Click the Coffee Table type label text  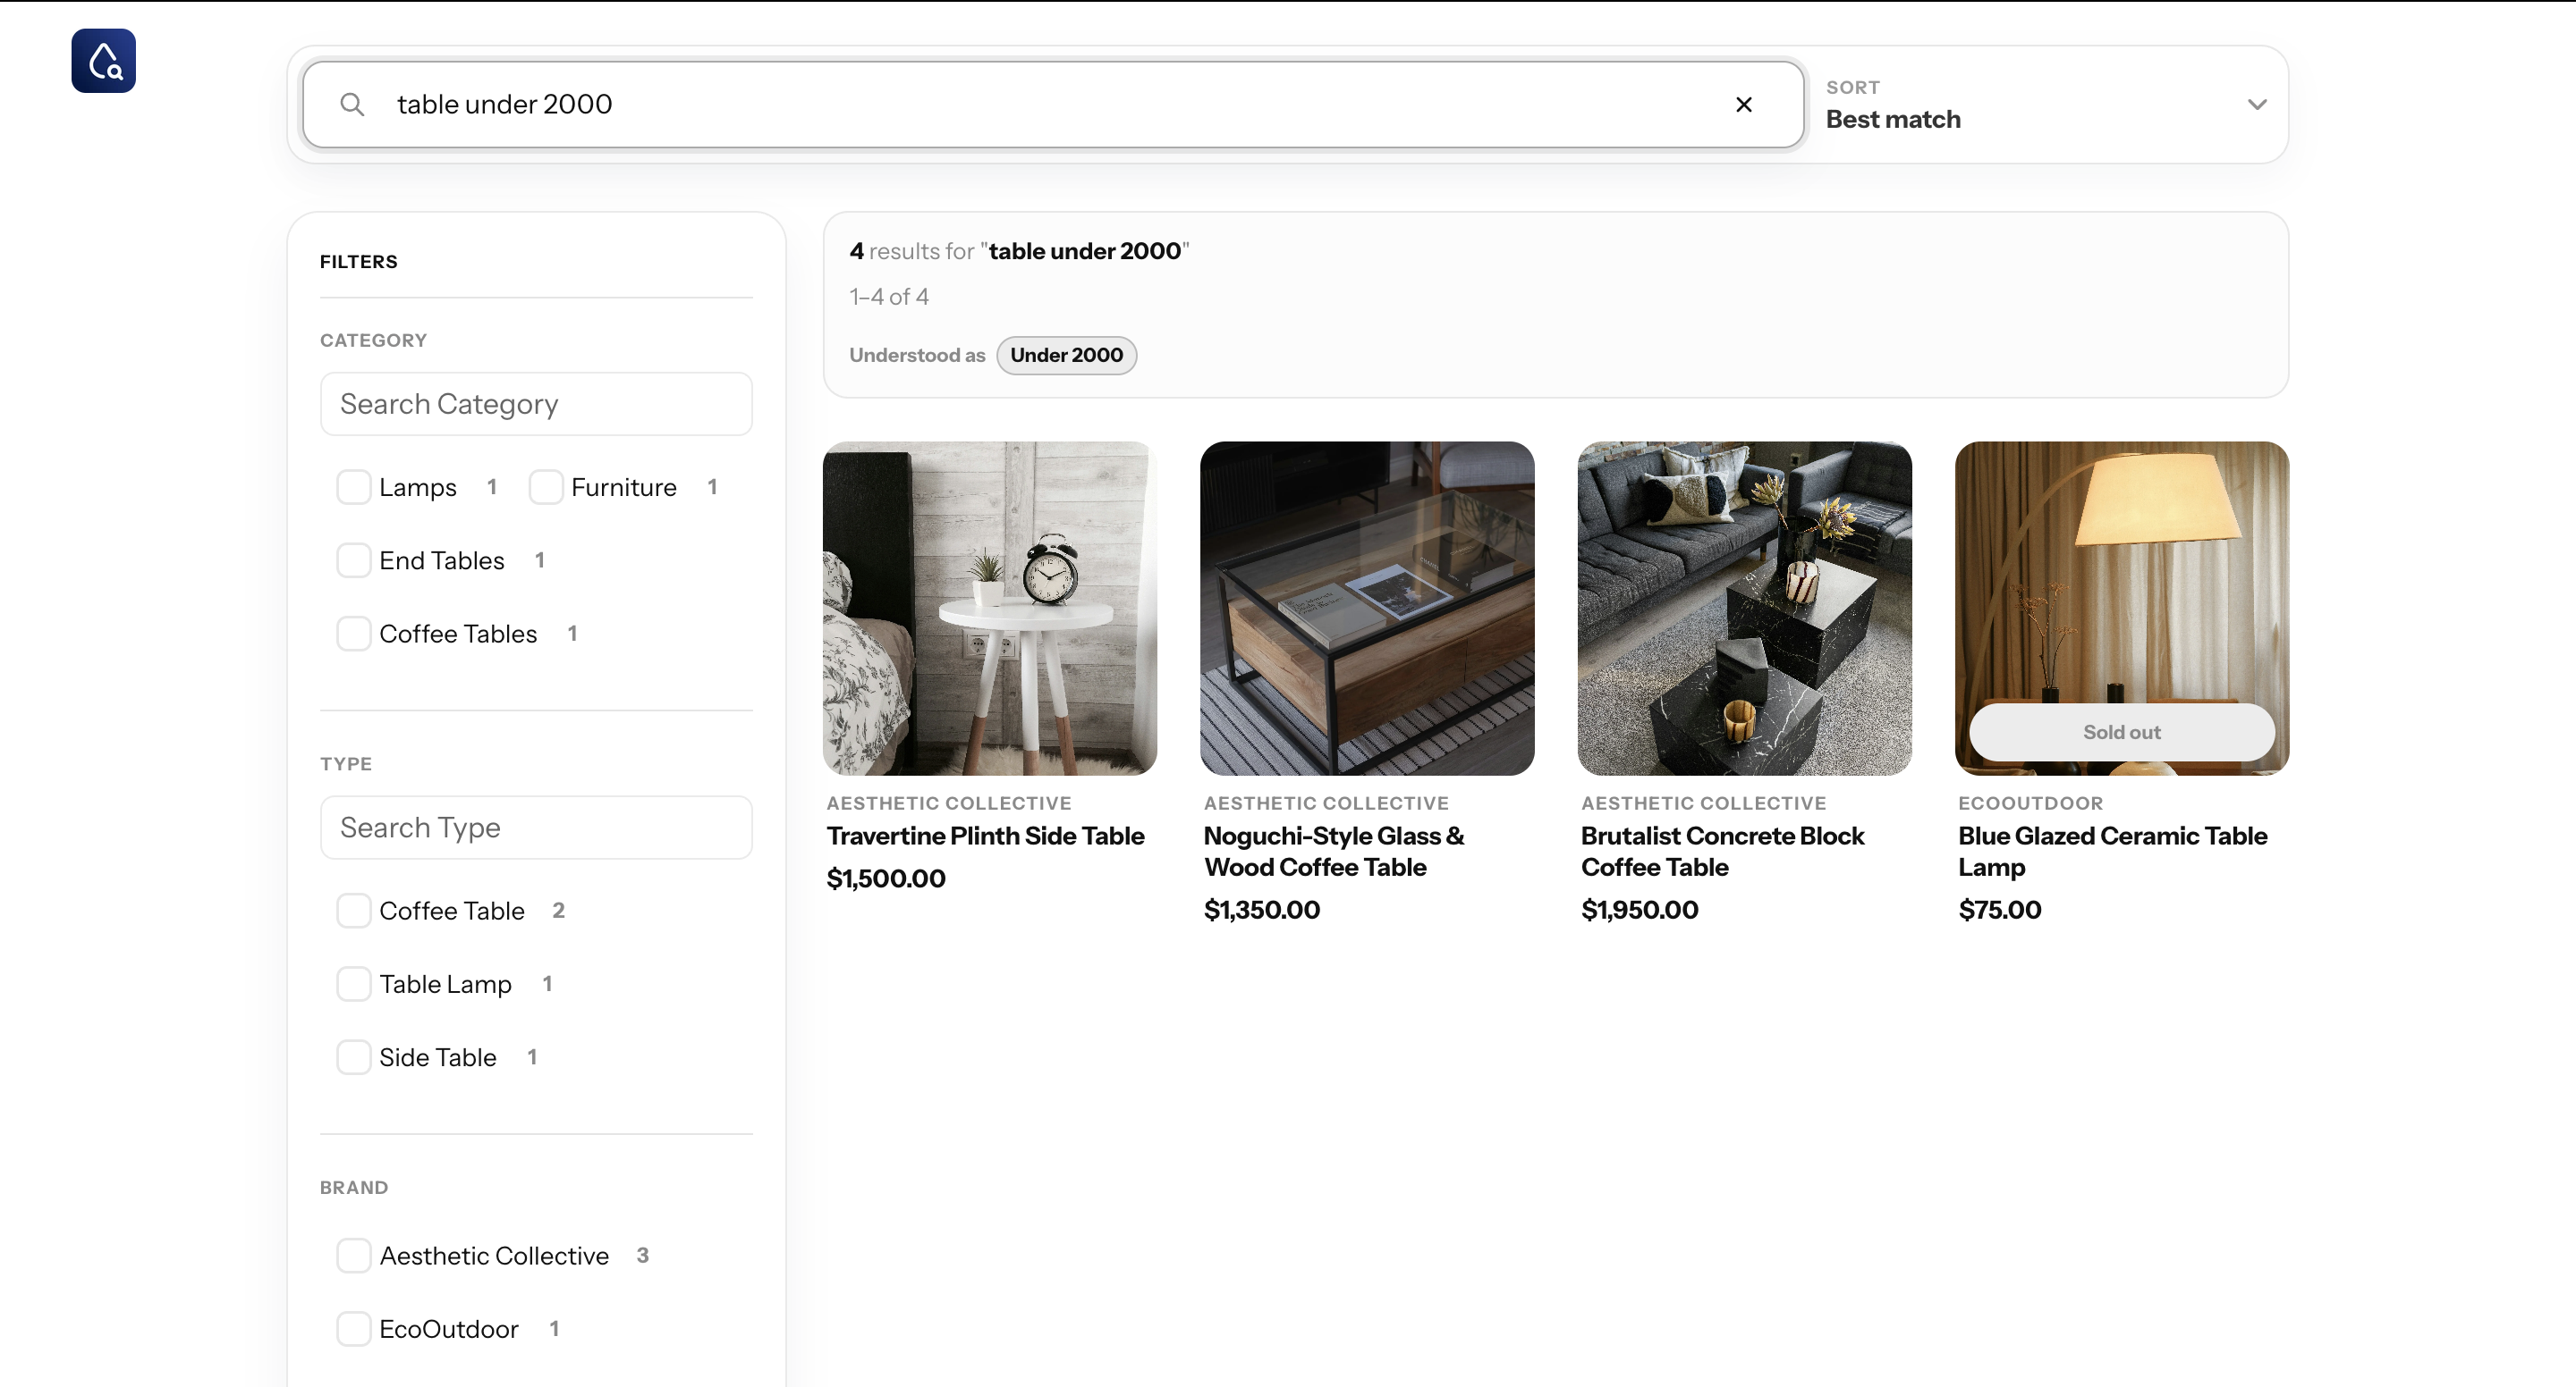[x=452, y=911]
